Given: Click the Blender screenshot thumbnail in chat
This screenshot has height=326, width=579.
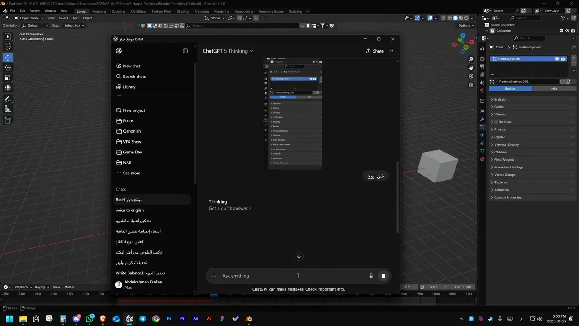Looking at the screenshot, I should pyautogui.click(x=293, y=114).
